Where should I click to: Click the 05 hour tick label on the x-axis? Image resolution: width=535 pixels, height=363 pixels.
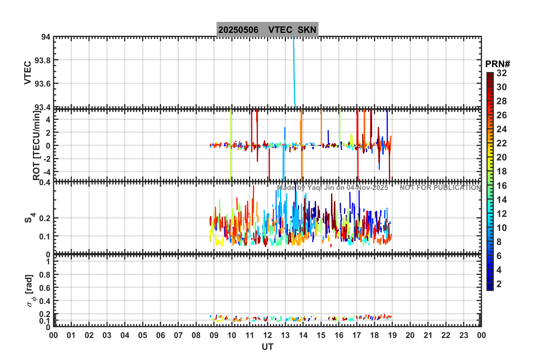143,335
